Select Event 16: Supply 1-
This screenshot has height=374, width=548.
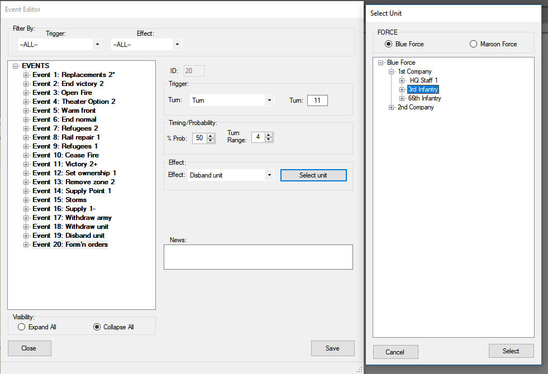coord(64,209)
